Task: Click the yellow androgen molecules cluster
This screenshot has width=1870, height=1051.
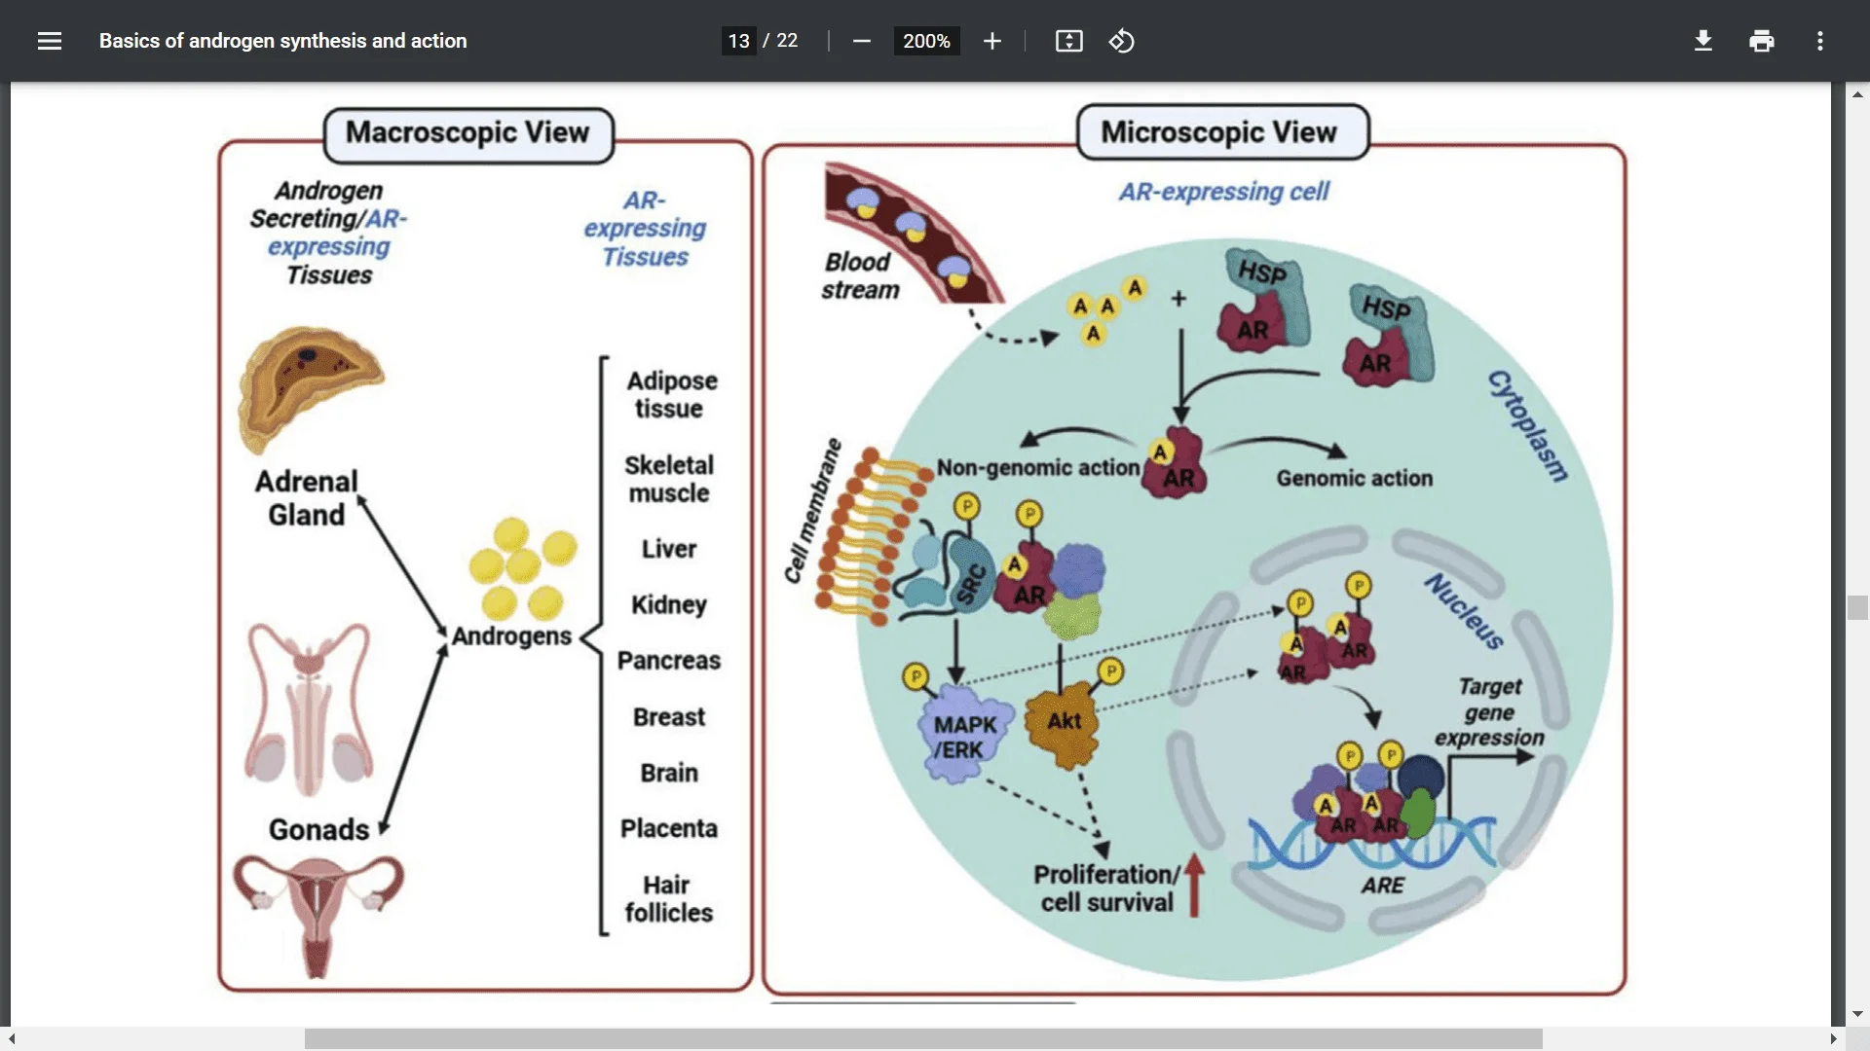Action: 522,568
